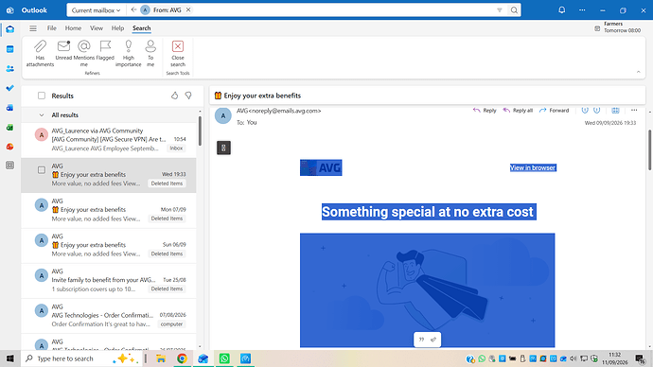Viewport: 653px width, 367px height.
Task: Filter results sent To me
Action: (x=150, y=53)
